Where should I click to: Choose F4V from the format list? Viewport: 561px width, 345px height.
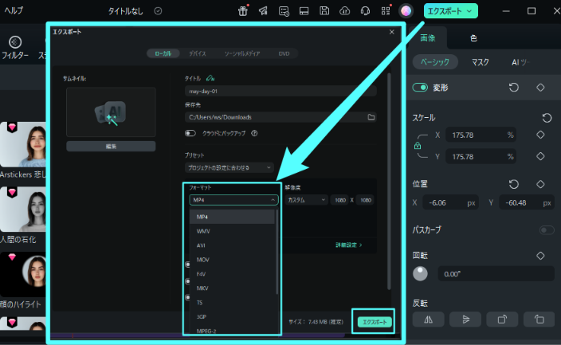tap(232, 274)
